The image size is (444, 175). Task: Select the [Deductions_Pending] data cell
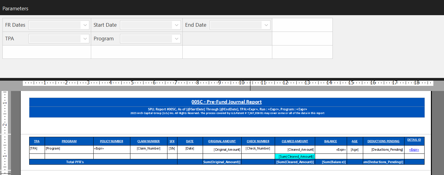[x=384, y=150]
